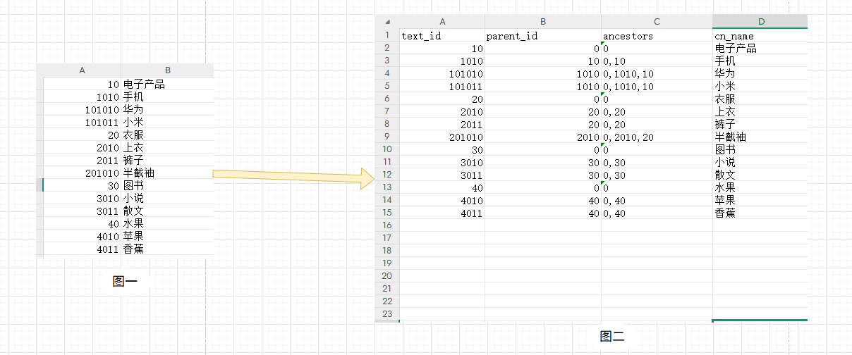852x355 pixels.
Task: Select row number 20 header in figure two
Action: tap(387, 276)
